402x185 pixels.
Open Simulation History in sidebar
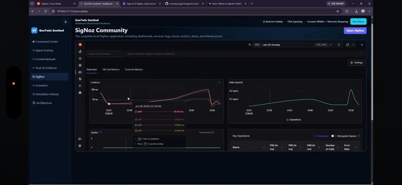pyautogui.click(x=49, y=94)
